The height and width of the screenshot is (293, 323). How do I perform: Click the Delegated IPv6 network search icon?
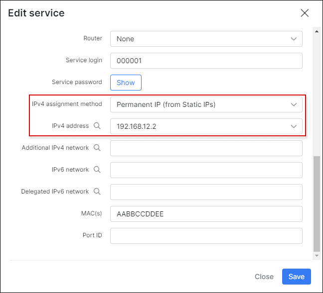coord(97,192)
